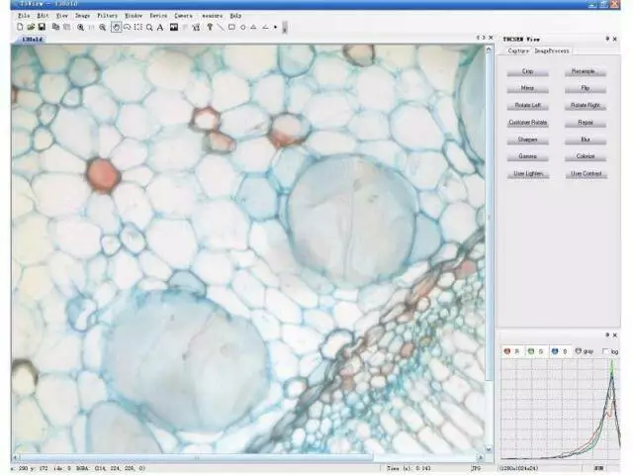Expand the toolbar overflow dropdown arrow

click(x=283, y=27)
